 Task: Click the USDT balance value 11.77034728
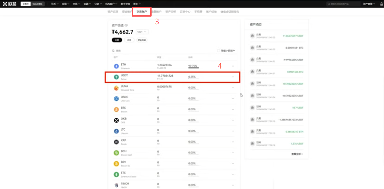[165, 76]
